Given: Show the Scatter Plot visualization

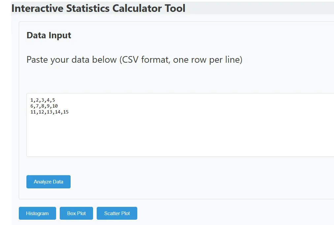Looking at the screenshot, I should (117, 213).
